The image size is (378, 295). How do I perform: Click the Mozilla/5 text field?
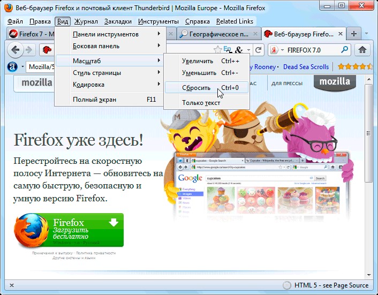pos(41,66)
